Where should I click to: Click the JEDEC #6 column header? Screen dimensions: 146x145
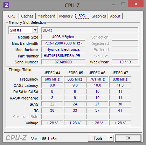coord(97,73)
